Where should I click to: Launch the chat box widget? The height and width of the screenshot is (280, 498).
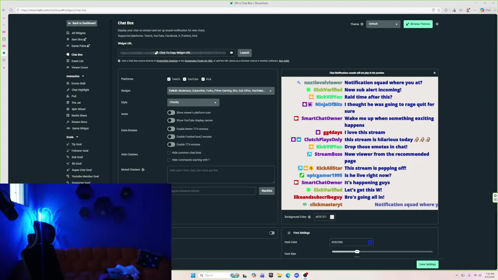[244, 52]
